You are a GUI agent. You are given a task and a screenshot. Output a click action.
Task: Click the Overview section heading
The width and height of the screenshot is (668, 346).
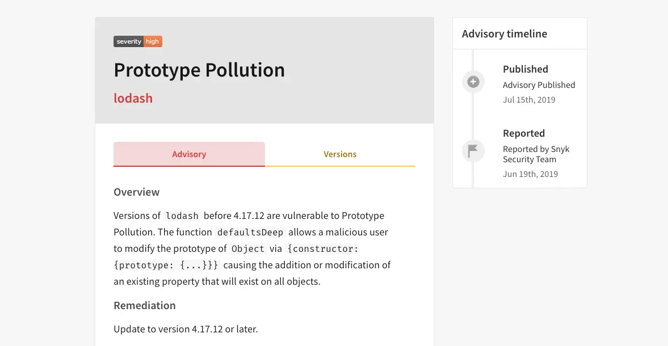(136, 192)
